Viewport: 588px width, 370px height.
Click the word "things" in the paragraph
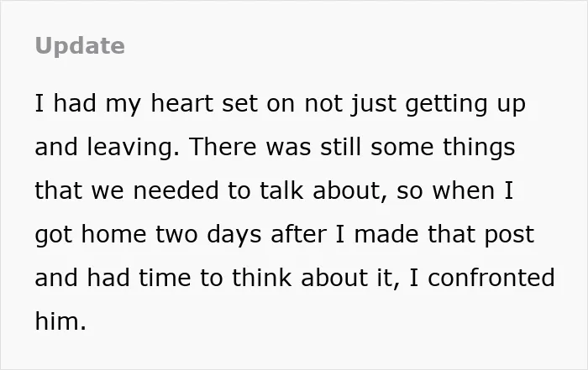point(480,148)
